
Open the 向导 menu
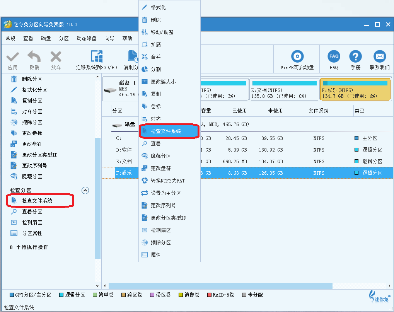[109, 38]
